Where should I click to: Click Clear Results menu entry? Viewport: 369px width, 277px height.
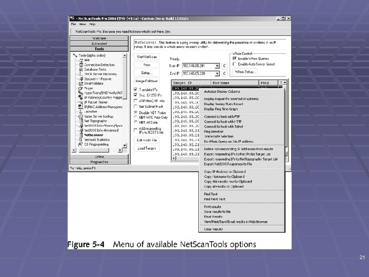(242, 229)
